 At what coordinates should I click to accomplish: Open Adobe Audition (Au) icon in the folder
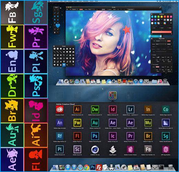(x=95, y=123)
